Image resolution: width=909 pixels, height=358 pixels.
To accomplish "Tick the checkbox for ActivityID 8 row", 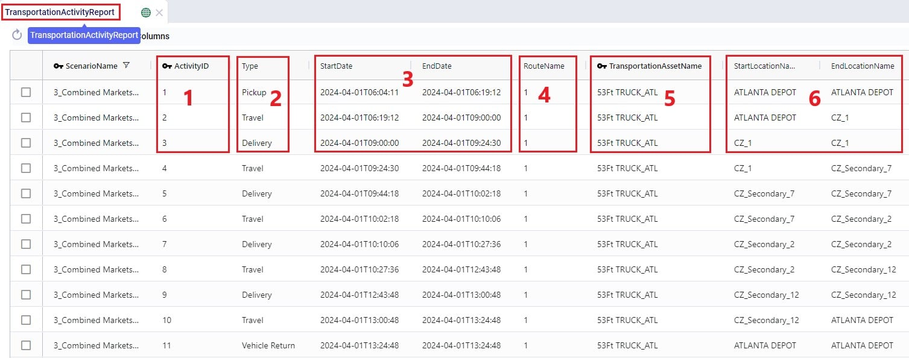I will point(26,269).
